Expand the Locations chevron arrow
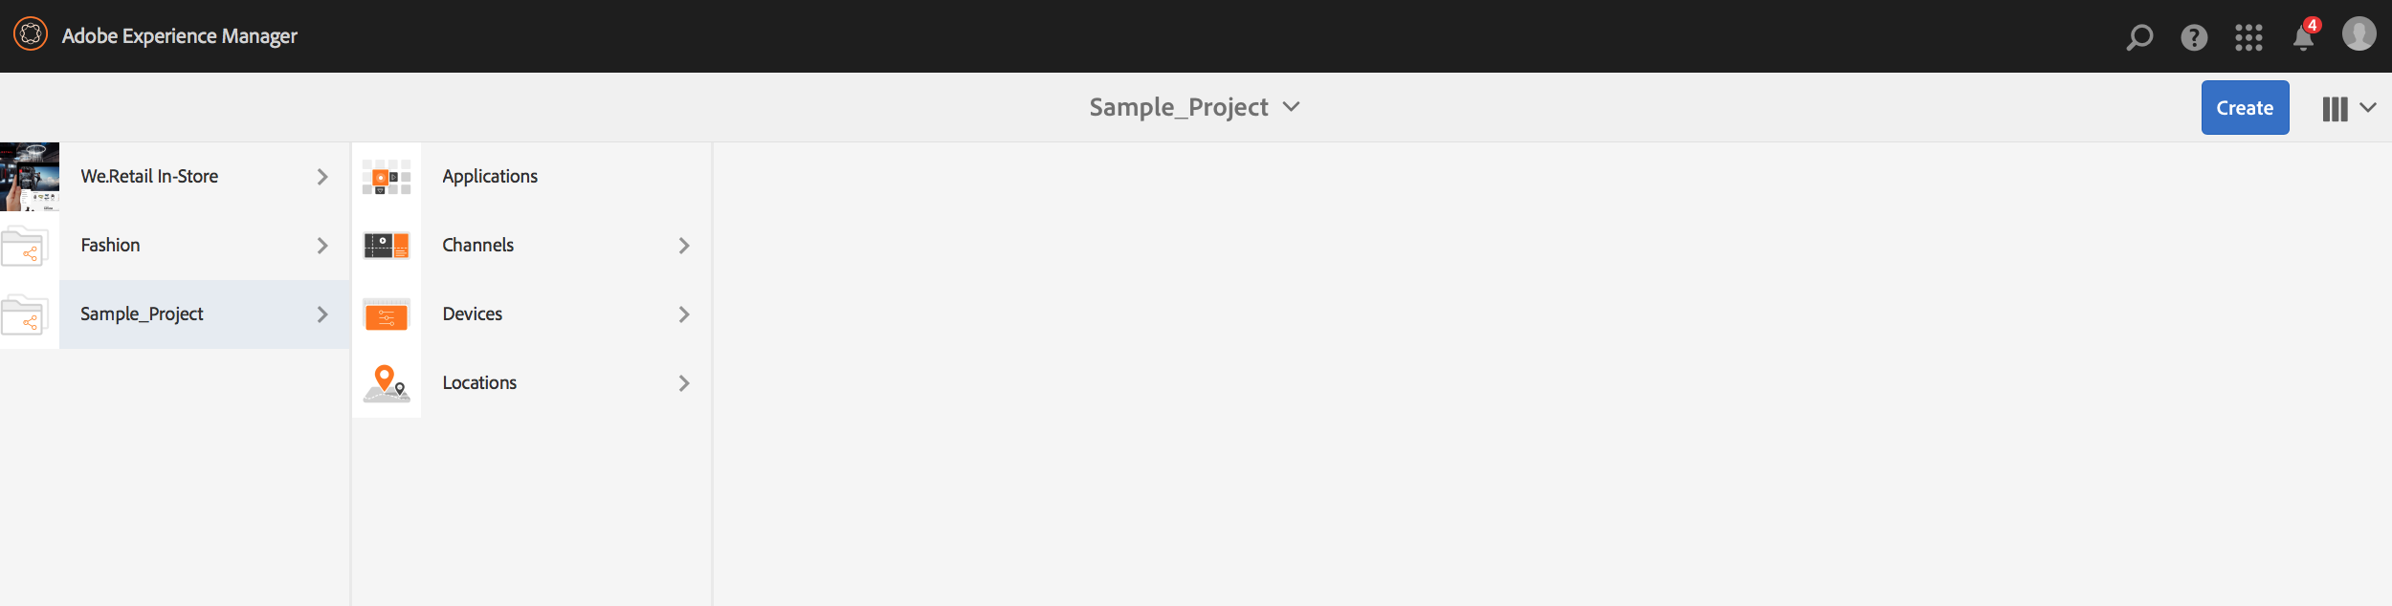 pyautogui.click(x=684, y=383)
